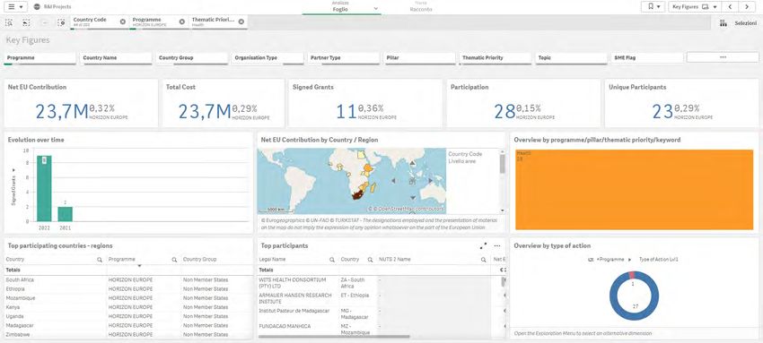763x343 pixels.
Task: Open the SME Flag filter pane
Action: point(647,57)
